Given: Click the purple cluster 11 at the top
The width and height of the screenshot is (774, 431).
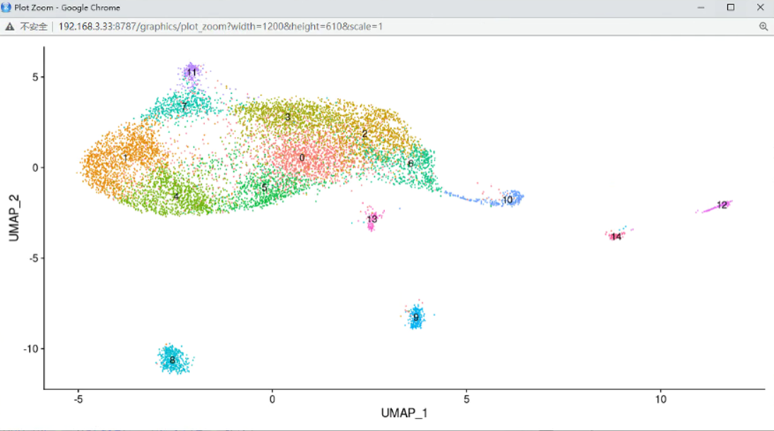Looking at the screenshot, I should click(x=191, y=71).
